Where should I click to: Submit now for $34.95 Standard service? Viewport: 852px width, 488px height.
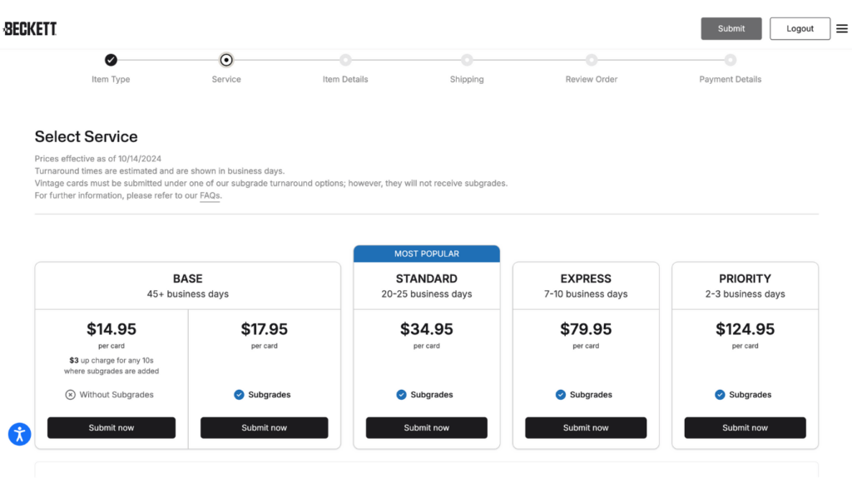tap(427, 428)
